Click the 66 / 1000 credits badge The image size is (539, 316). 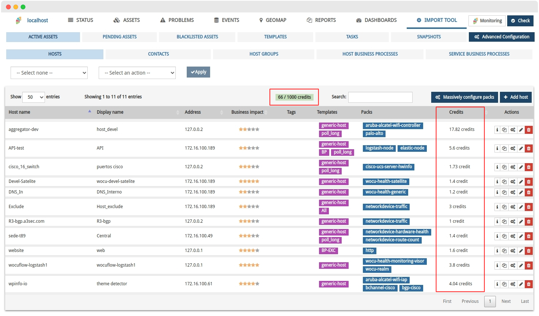294,97
